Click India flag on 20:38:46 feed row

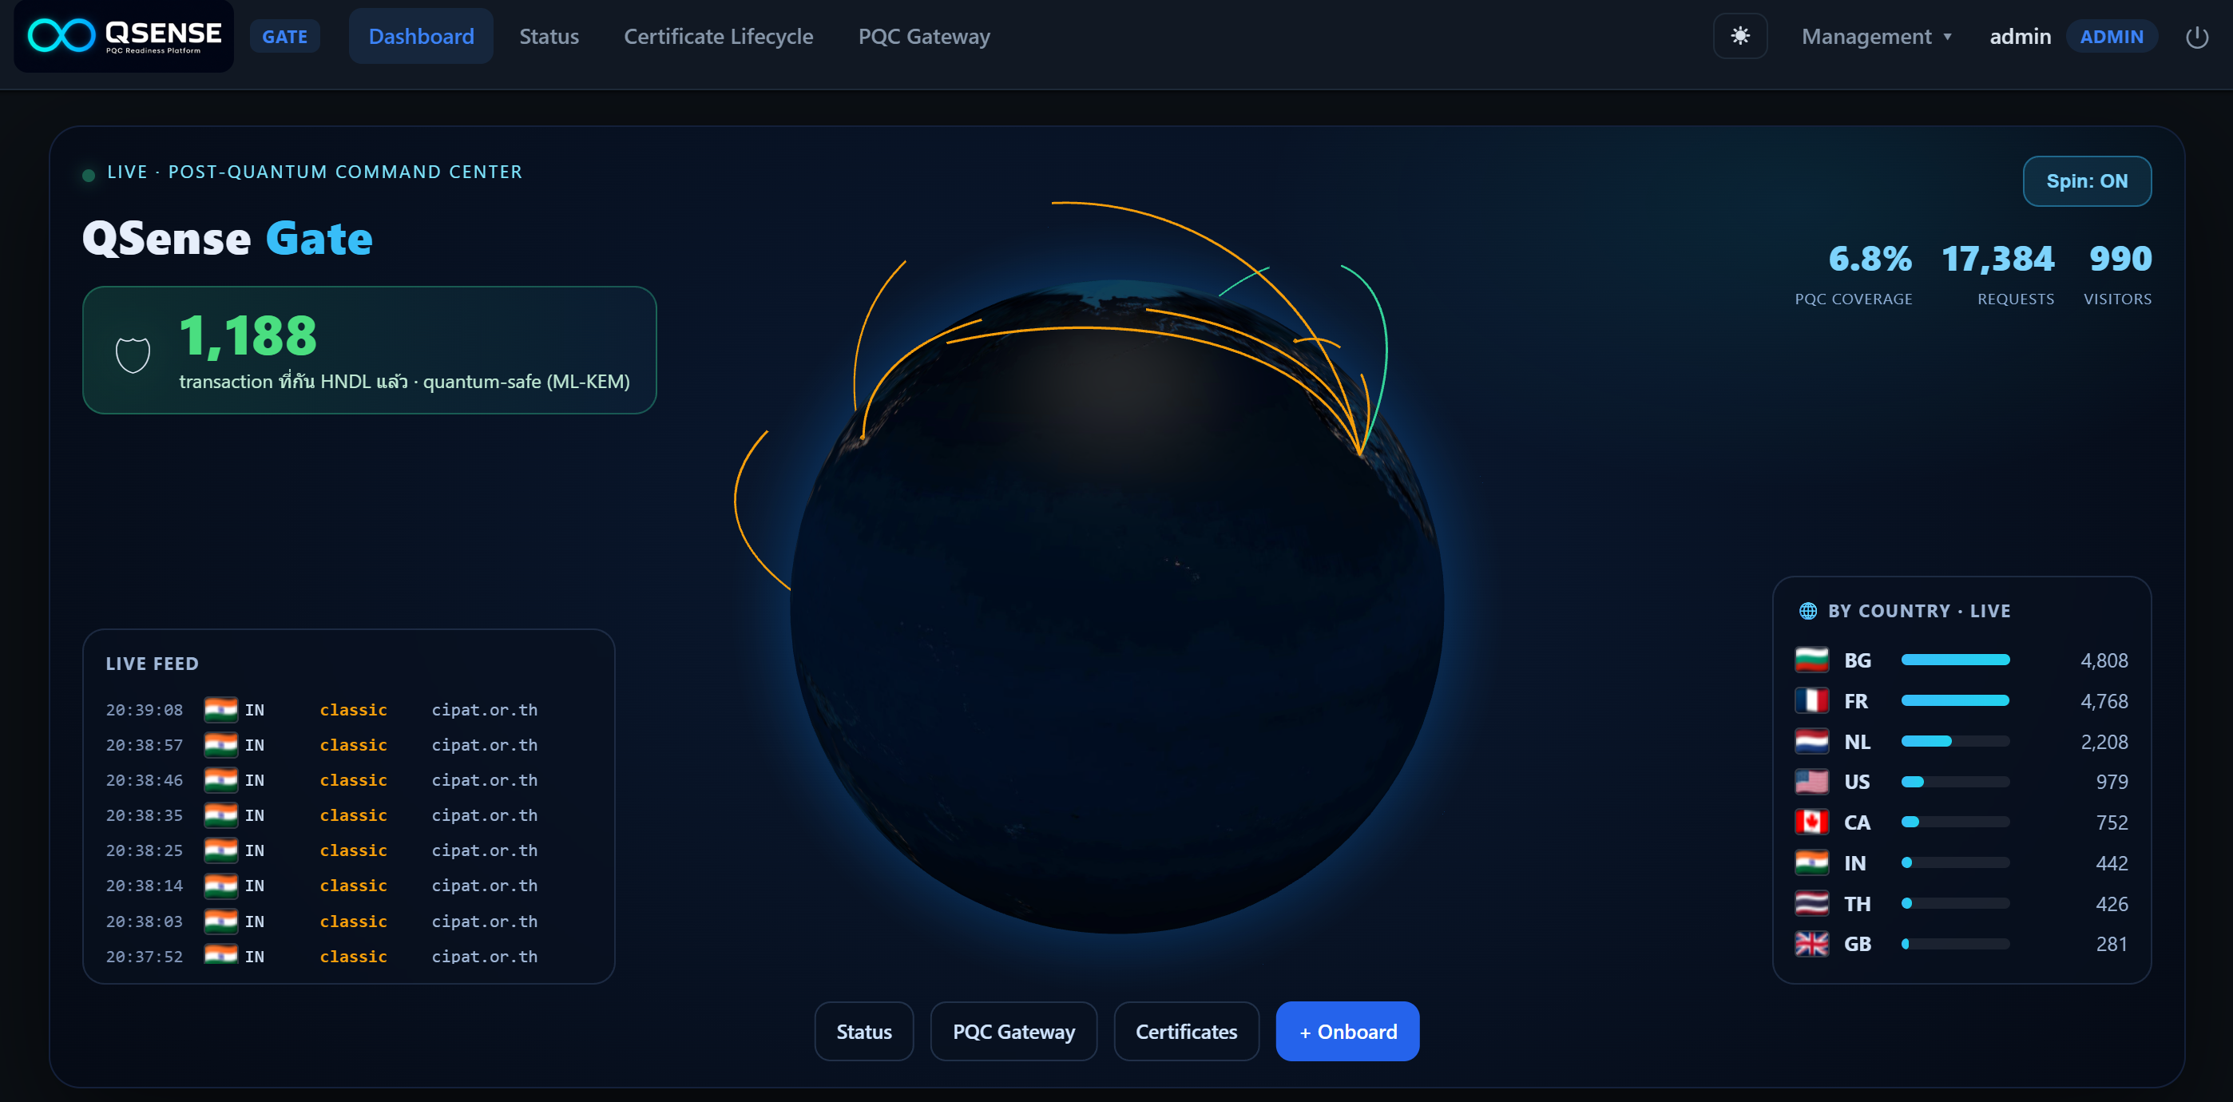click(x=220, y=779)
